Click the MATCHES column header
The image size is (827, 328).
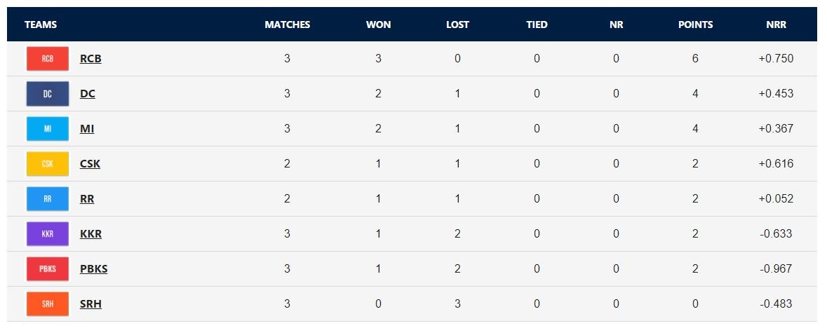(x=287, y=25)
